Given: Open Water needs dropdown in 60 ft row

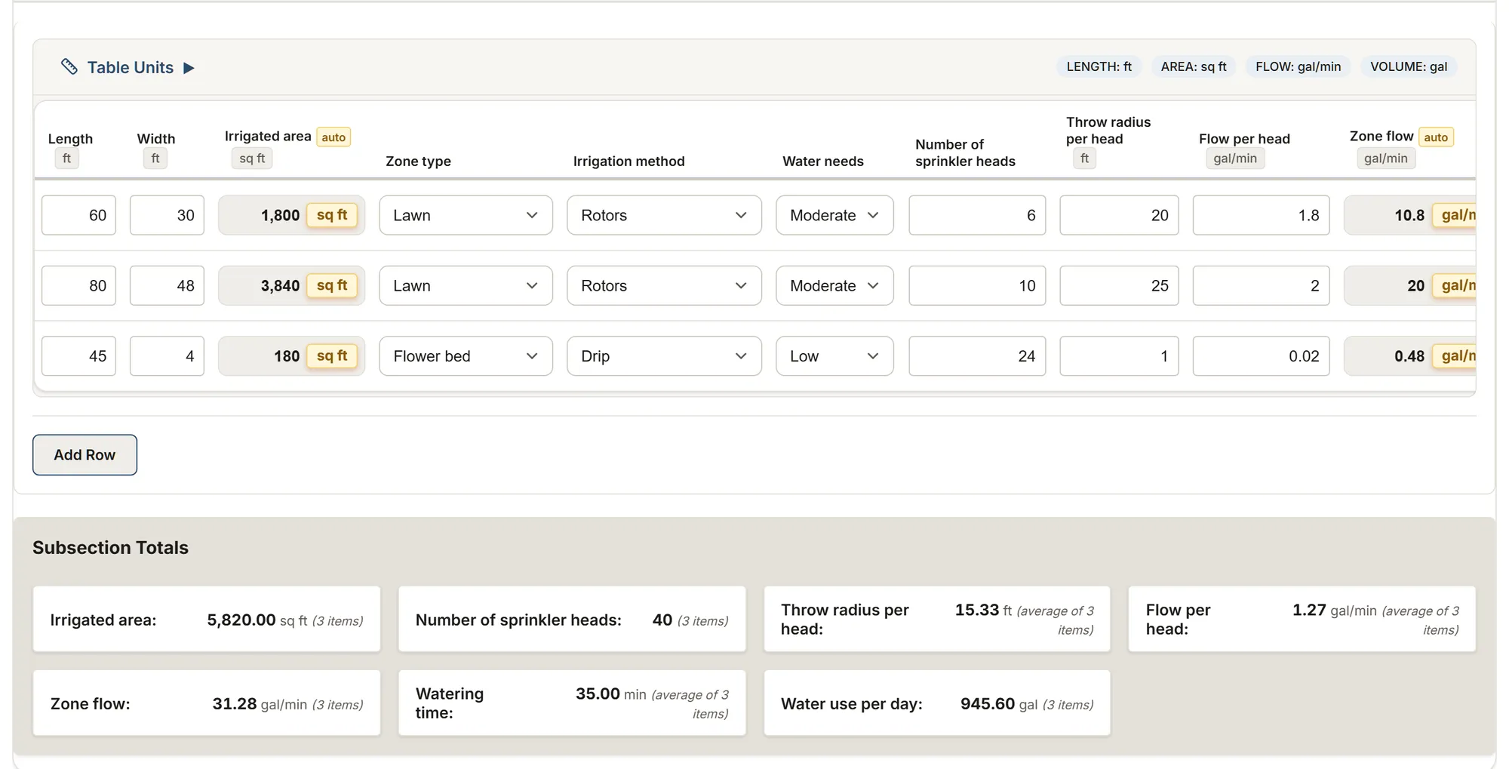Looking at the screenshot, I should click(834, 215).
